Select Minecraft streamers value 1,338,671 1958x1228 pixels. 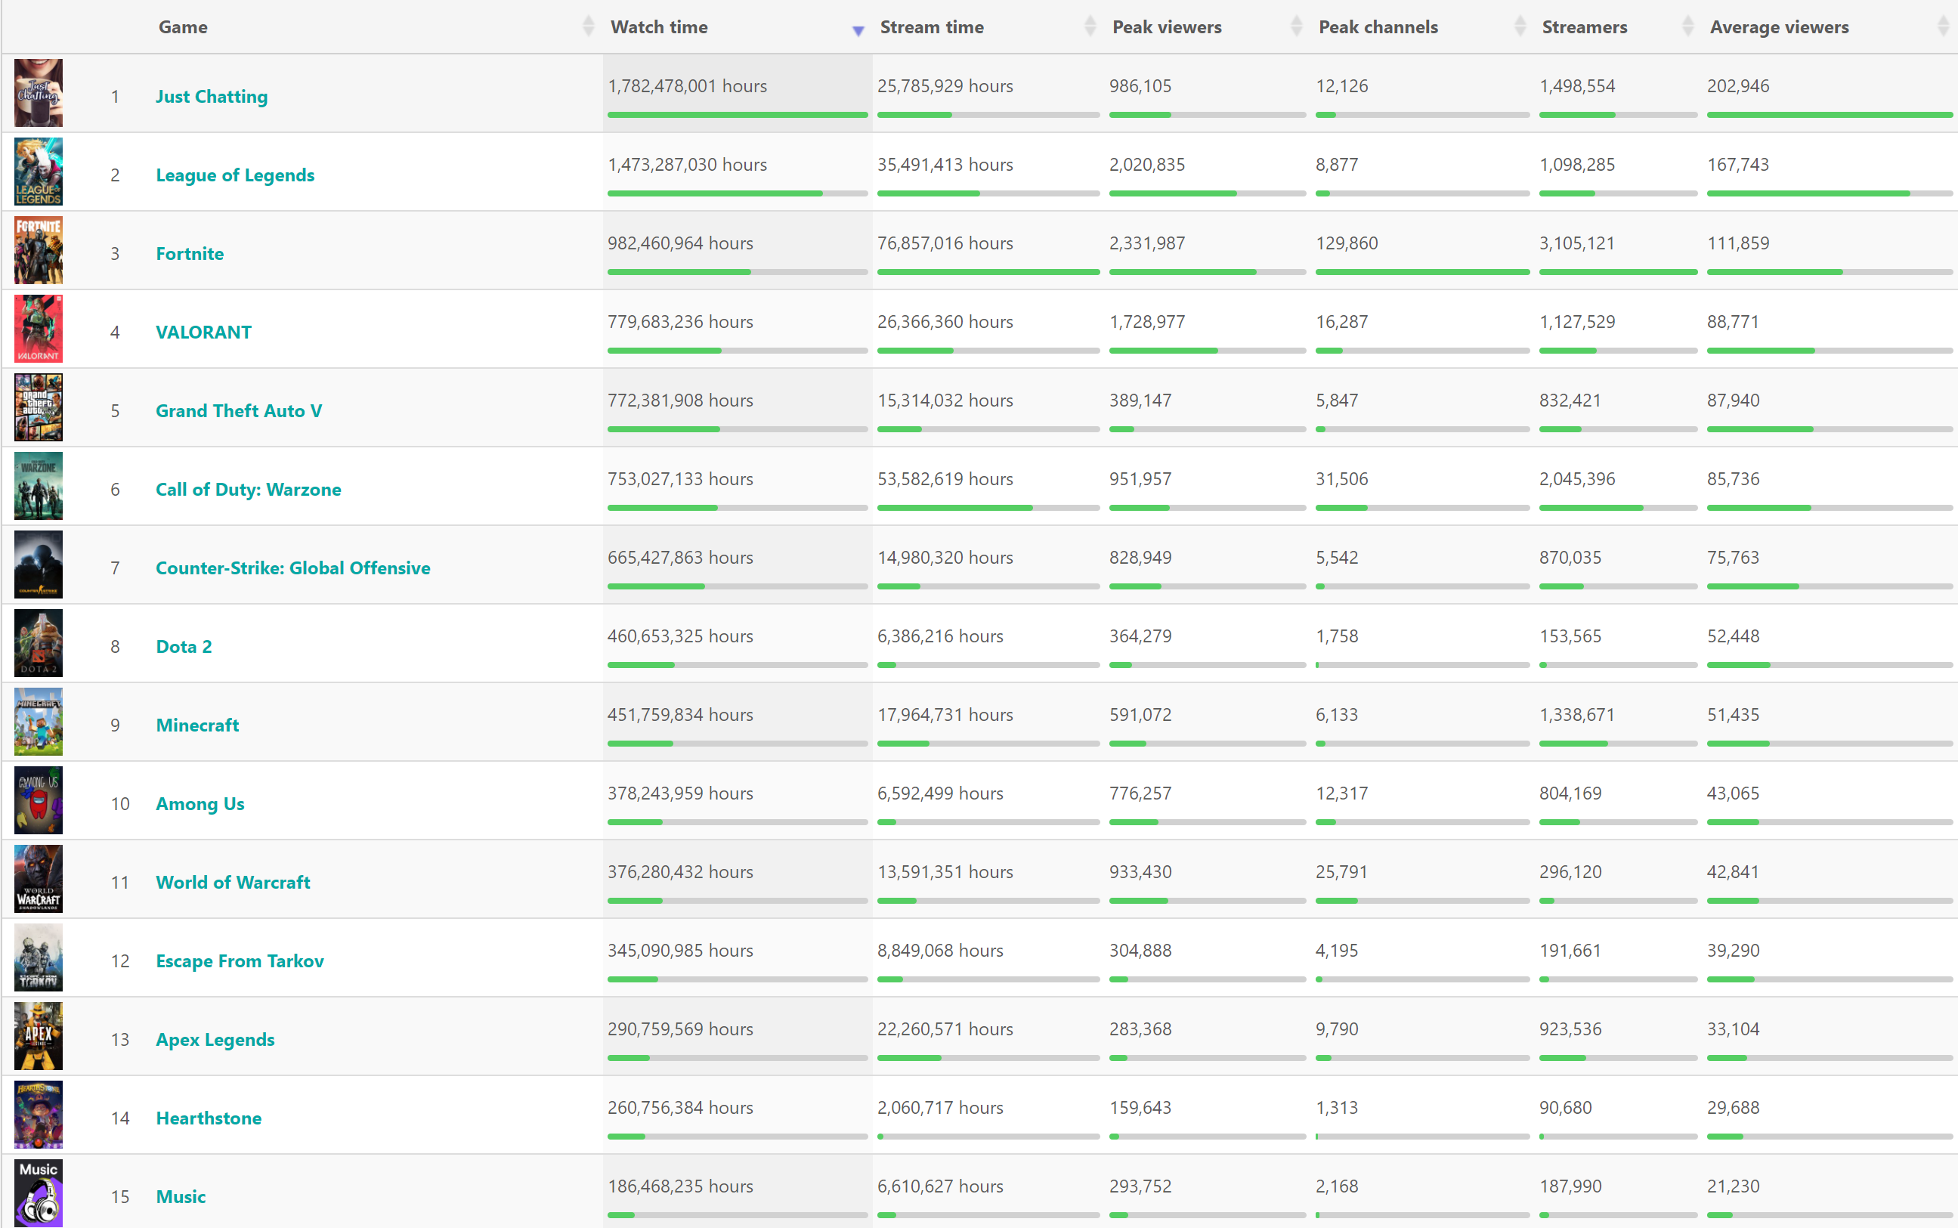click(x=1577, y=715)
